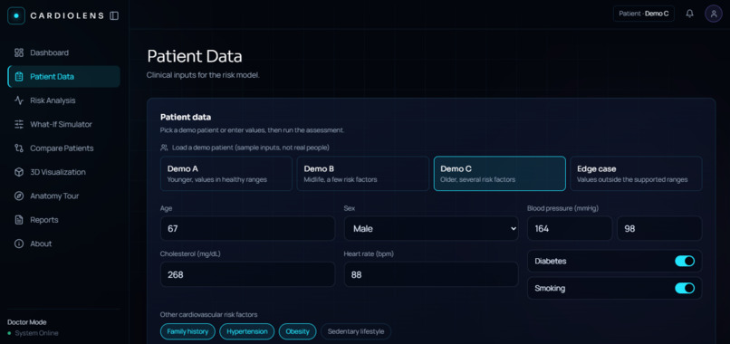This screenshot has width=730, height=344.
Task: Navigate to Compare Patients
Action: (63, 148)
